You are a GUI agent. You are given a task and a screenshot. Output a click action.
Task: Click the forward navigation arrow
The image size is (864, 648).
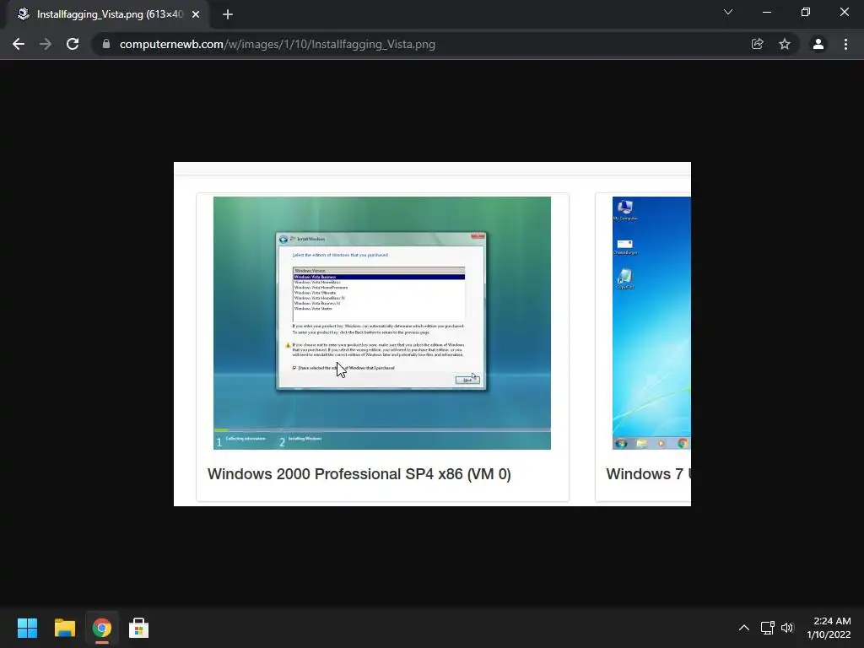click(x=46, y=44)
